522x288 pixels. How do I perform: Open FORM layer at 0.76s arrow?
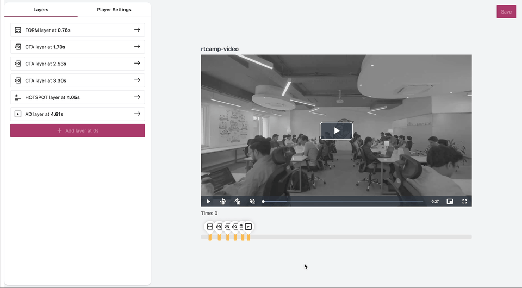(137, 30)
